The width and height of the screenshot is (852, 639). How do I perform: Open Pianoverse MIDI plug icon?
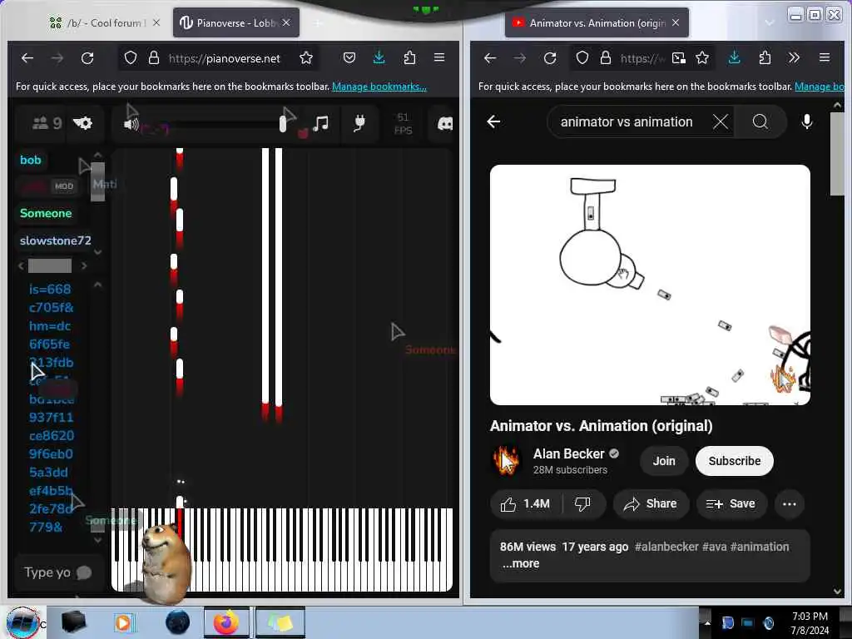coord(359,124)
